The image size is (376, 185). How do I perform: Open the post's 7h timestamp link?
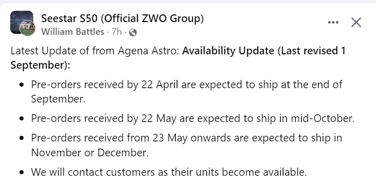(117, 32)
